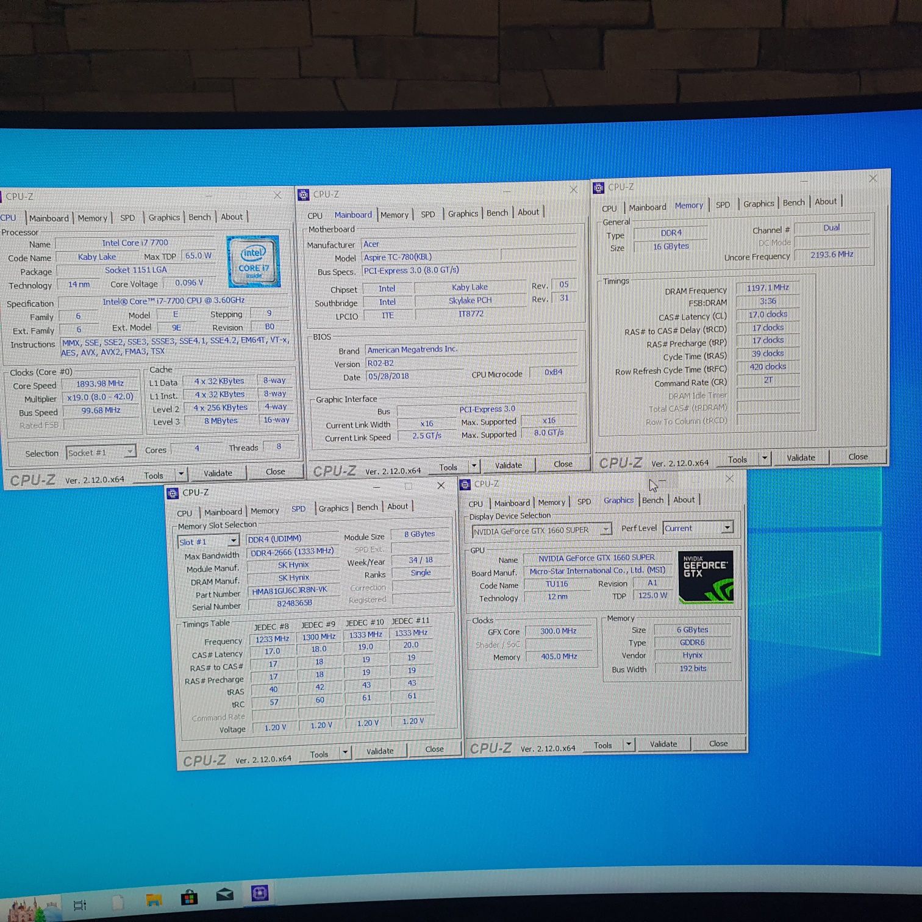This screenshot has height=922, width=922.
Task: Open Tools dropdown arrow in Mainboard window
Action: (475, 466)
